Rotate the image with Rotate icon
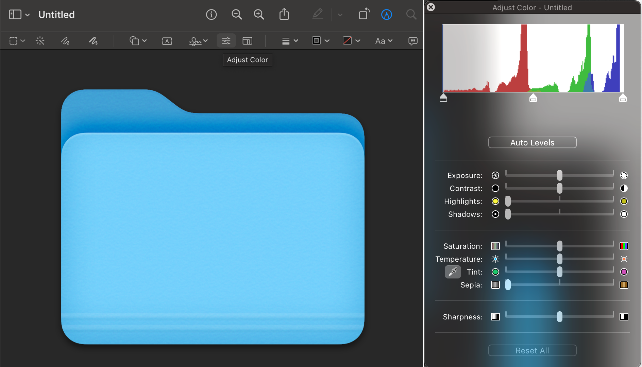This screenshot has width=642, height=367. (364, 14)
